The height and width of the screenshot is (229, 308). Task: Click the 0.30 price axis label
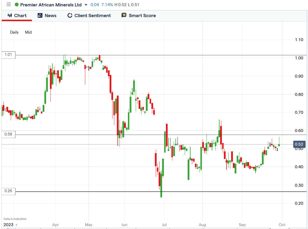(299, 185)
